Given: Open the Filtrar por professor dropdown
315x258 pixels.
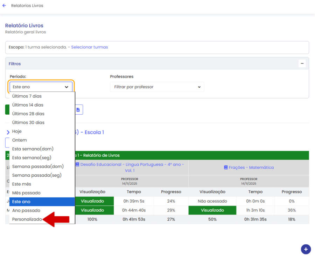Looking at the screenshot, I should coord(157,87).
